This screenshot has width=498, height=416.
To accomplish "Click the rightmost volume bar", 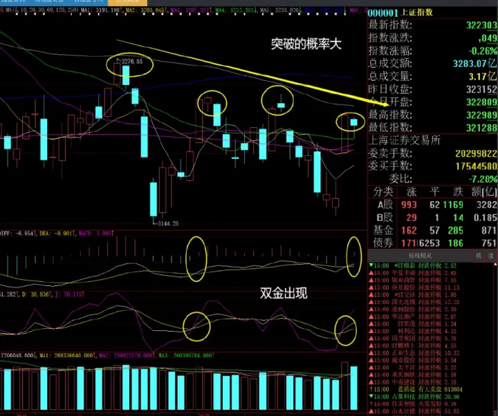I will pyautogui.click(x=355, y=389).
